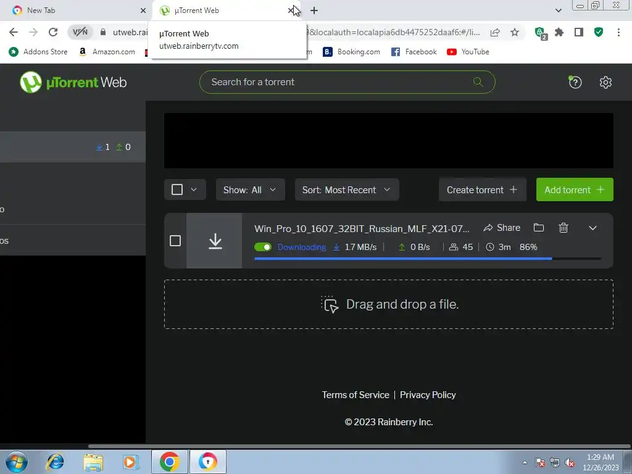Open the Facebook bookmark
Viewport: 632px width, 474px height.
(414, 52)
